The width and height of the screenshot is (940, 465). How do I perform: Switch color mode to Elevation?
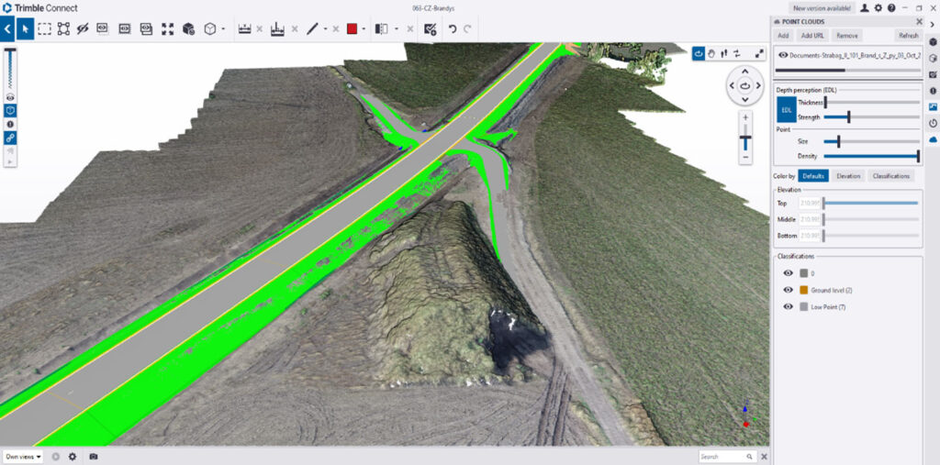click(x=848, y=175)
